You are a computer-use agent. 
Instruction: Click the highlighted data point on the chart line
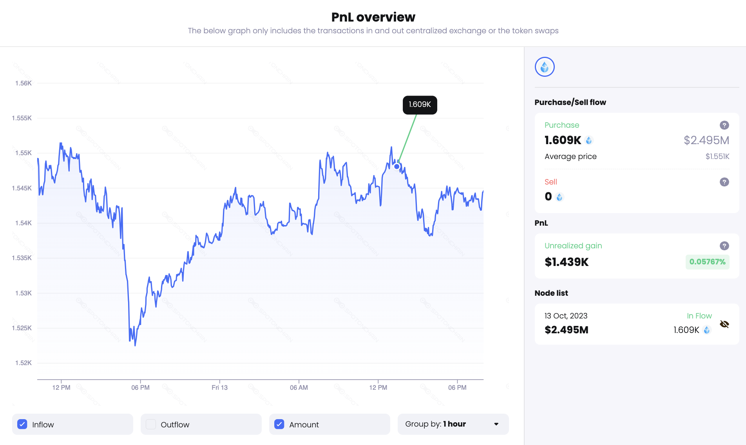397,166
